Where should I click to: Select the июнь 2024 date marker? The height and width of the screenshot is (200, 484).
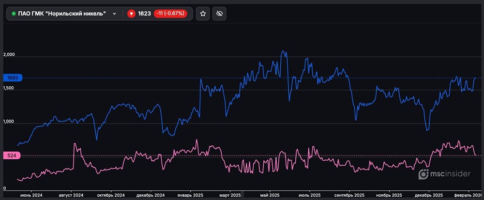(x=31, y=195)
